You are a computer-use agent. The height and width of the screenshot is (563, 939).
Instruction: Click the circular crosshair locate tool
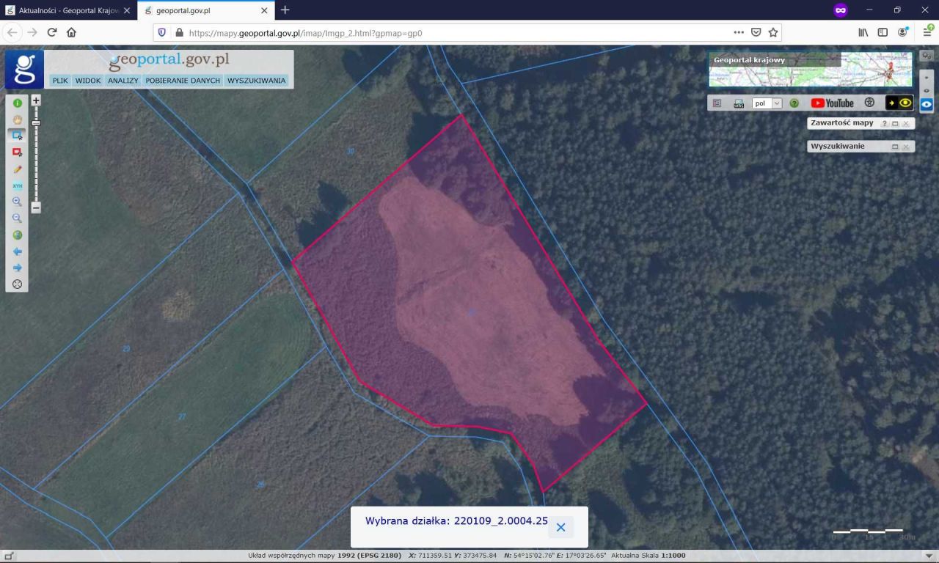point(18,284)
